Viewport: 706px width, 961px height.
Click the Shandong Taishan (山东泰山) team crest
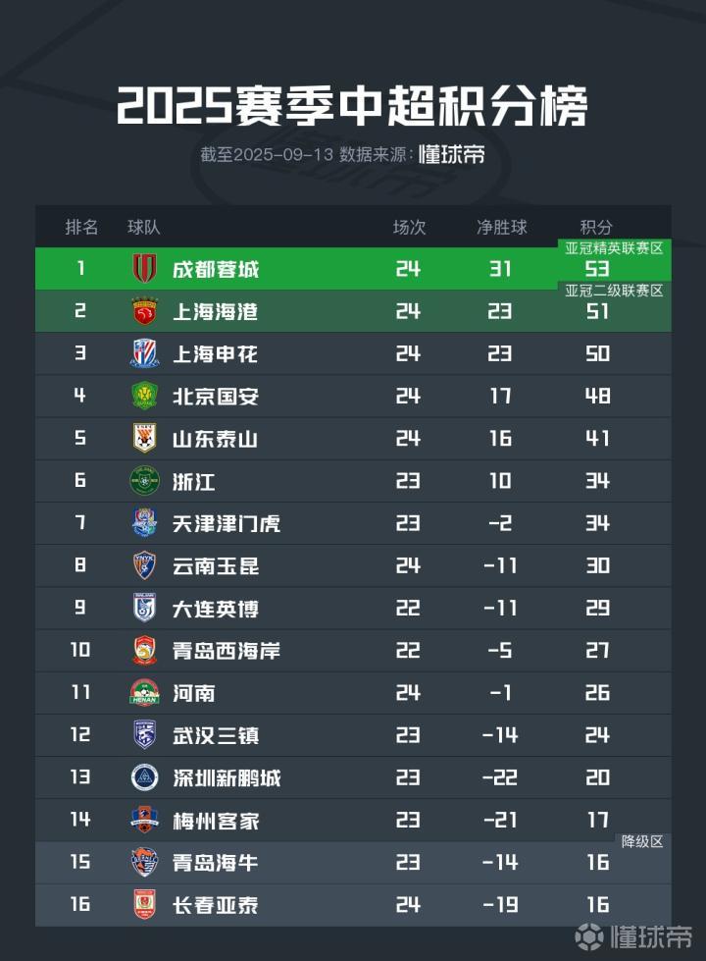coord(144,439)
